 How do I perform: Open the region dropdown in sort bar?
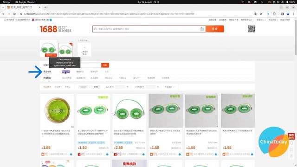pos(170,87)
